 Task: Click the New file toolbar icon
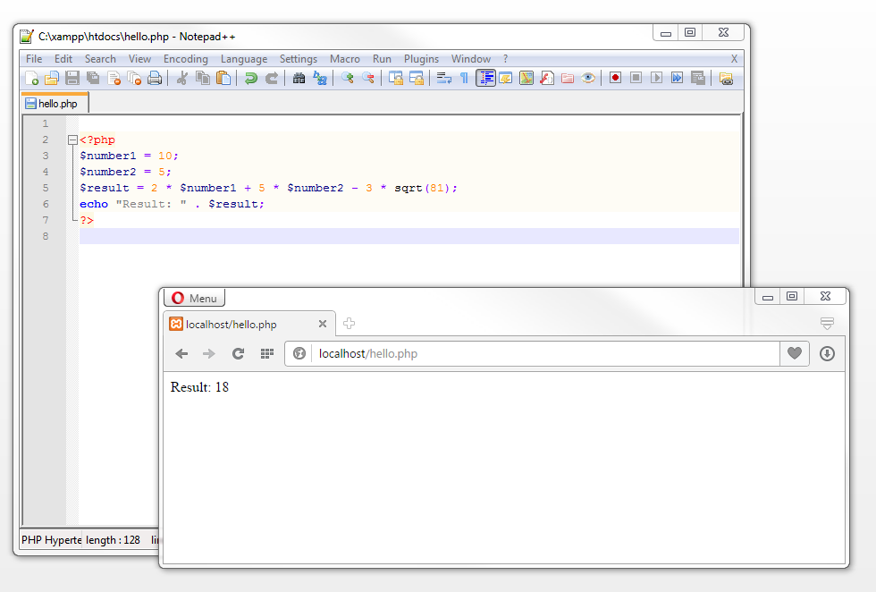(x=31, y=79)
